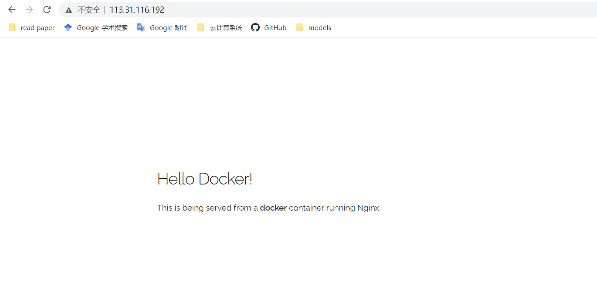Click the not-secure warning triangle icon

(69, 10)
